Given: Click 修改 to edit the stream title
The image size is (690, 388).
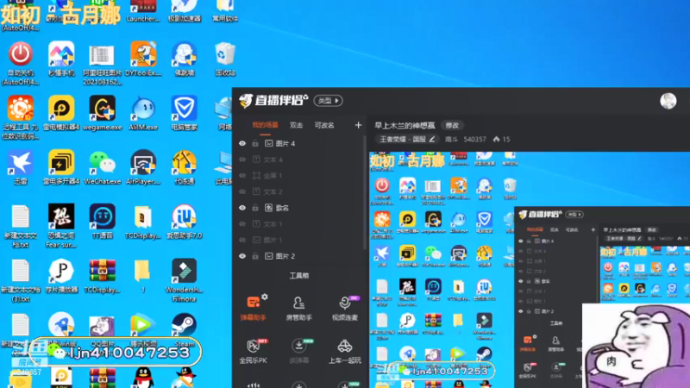Looking at the screenshot, I should (x=452, y=125).
